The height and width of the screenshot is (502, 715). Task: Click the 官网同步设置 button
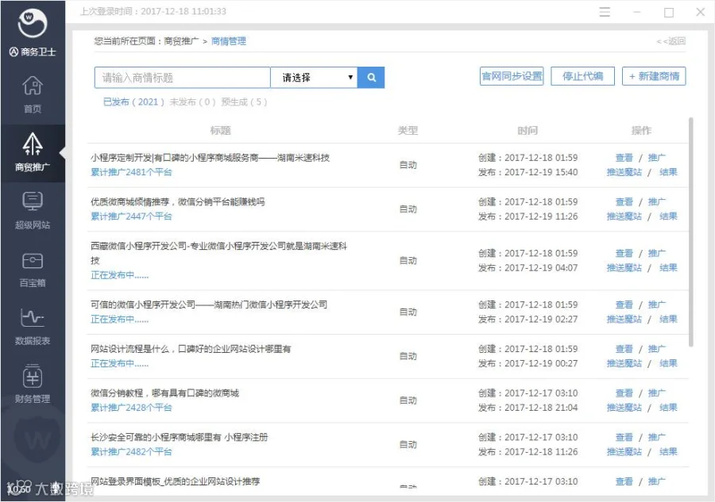[x=512, y=76]
